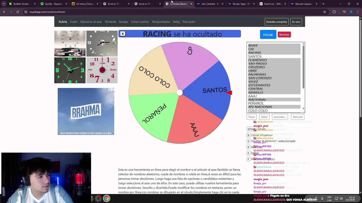Open the Marcador page
Viewport: 362px width, 203px height.
pos(189,22)
